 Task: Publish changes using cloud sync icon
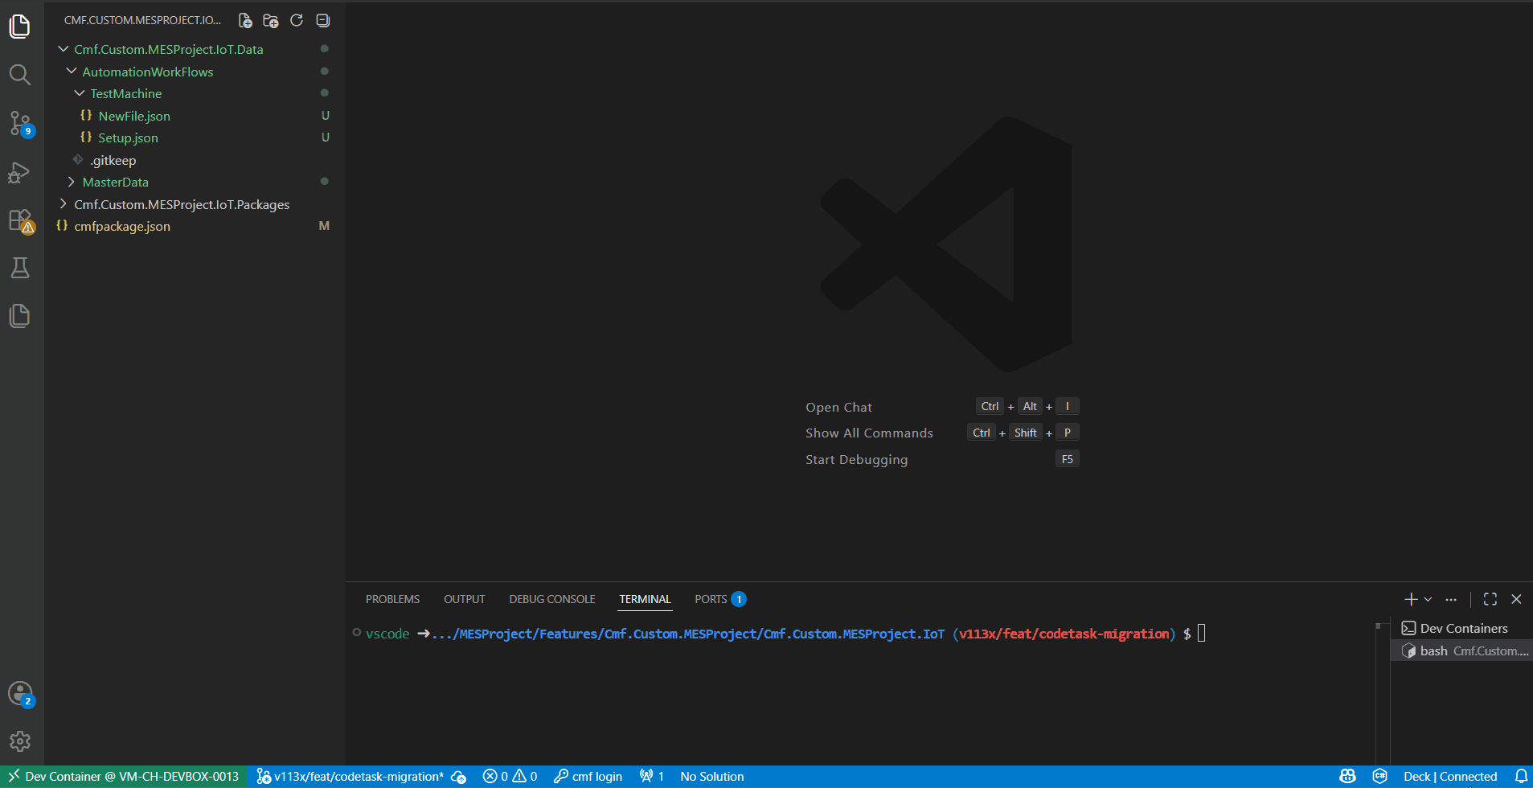tap(459, 777)
